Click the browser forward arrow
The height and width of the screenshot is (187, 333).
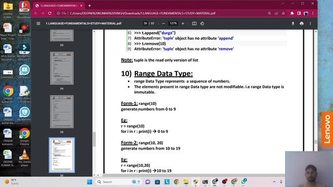43,13
